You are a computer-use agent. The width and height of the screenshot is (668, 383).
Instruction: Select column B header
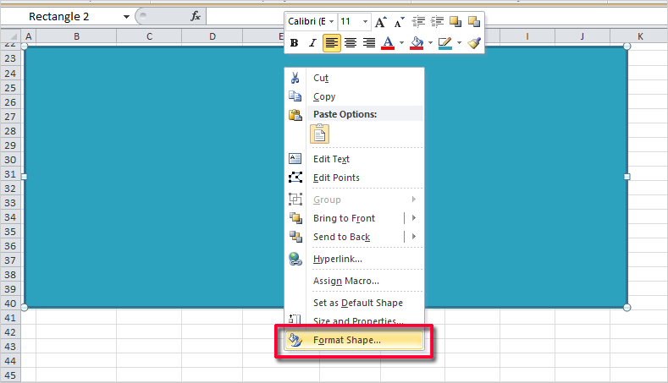click(77, 36)
